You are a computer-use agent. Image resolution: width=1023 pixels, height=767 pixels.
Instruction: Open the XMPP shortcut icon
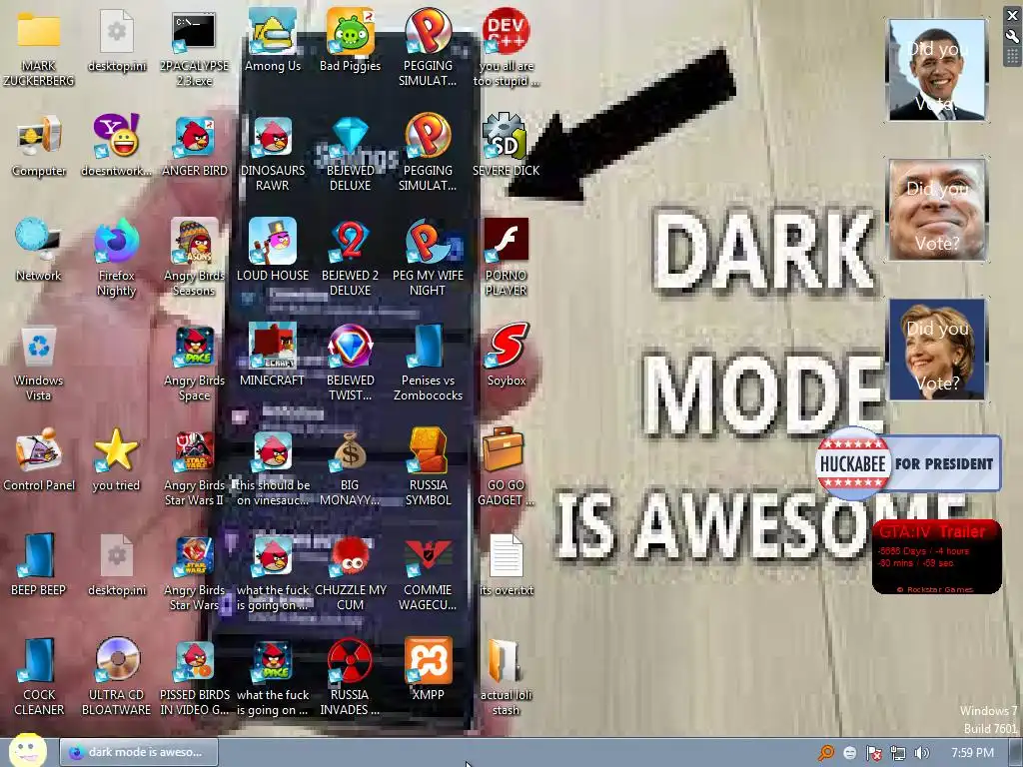(428, 670)
